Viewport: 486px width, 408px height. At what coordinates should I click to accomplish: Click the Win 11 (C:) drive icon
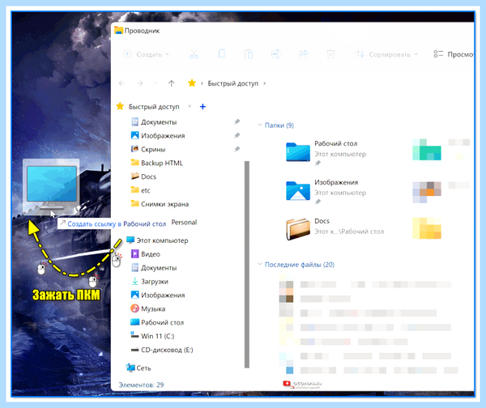(134, 335)
